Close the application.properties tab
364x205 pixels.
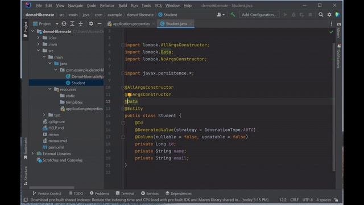tap(154, 24)
